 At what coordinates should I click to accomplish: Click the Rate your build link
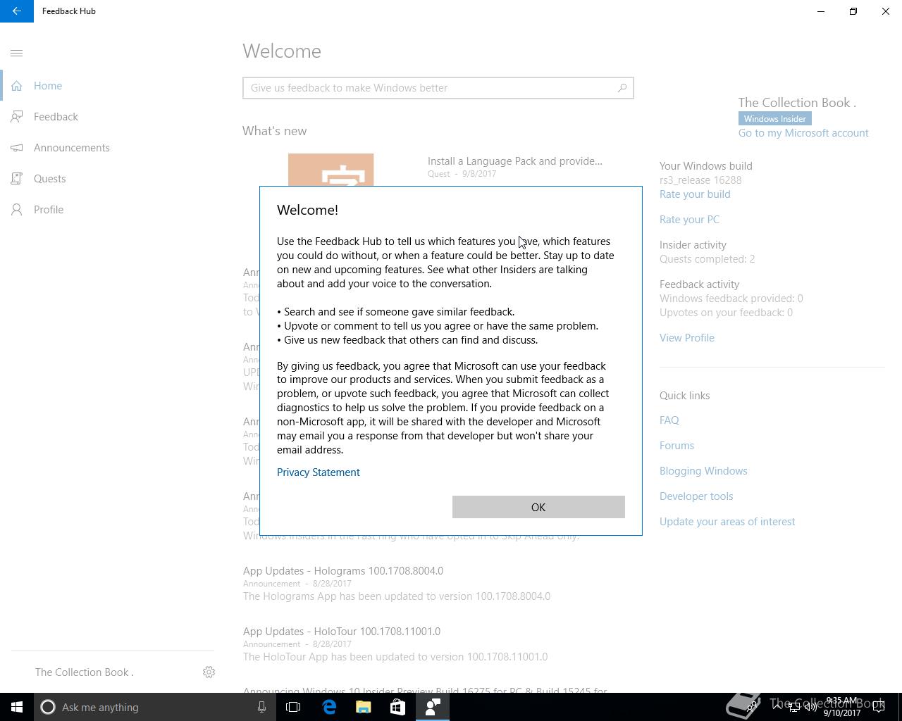(x=695, y=194)
